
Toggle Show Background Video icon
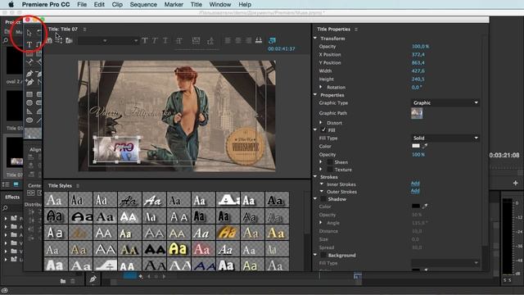(x=272, y=40)
